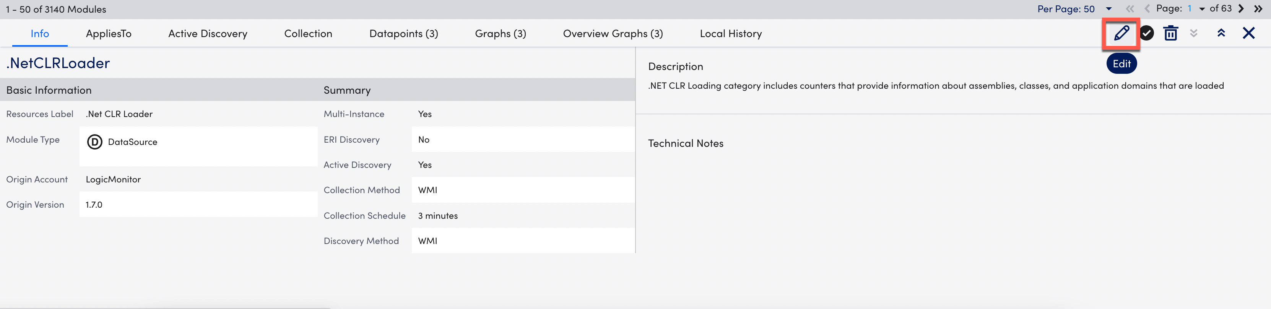Image resolution: width=1271 pixels, height=309 pixels.
Task: Click the Discovery Method 'WMI' value
Action: coord(427,241)
